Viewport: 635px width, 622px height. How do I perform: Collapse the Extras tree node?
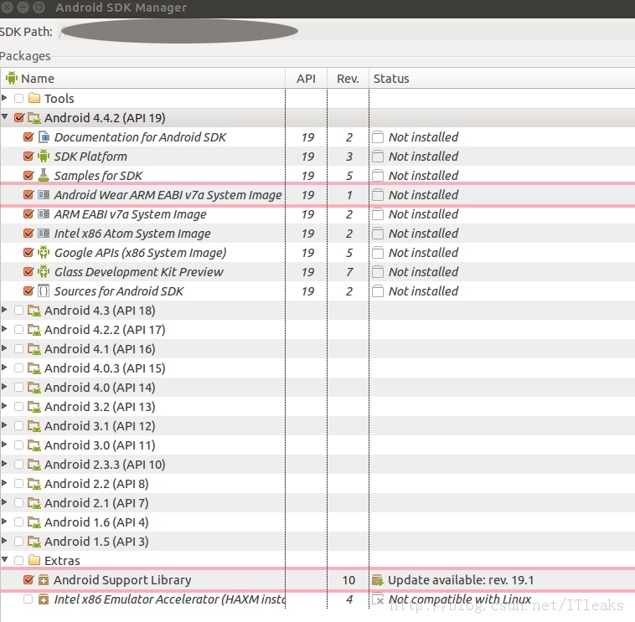coord(4,560)
